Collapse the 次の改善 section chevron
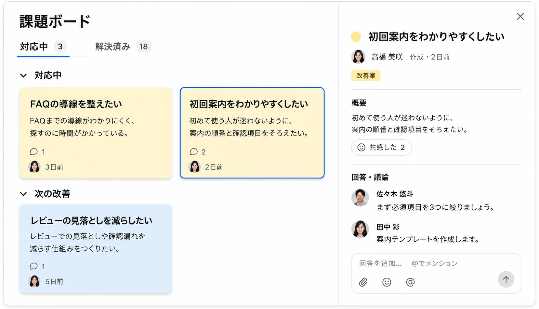This screenshot has height=309, width=539. point(23,194)
